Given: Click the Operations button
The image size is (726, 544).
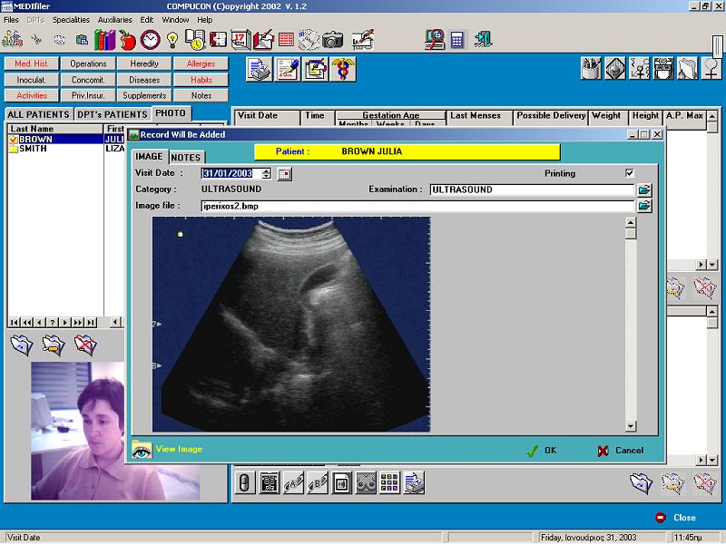Looking at the screenshot, I should pos(88,63).
